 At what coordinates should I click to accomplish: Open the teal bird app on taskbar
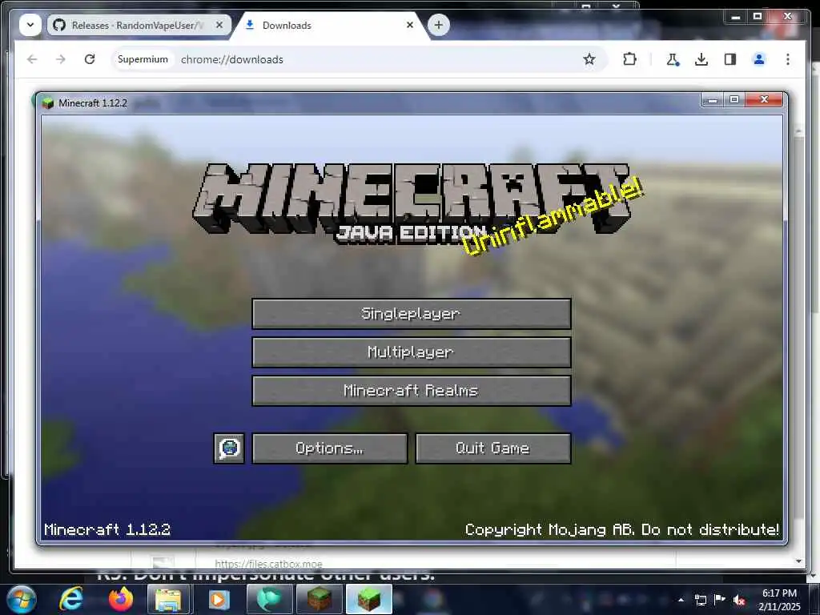[x=269, y=599]
